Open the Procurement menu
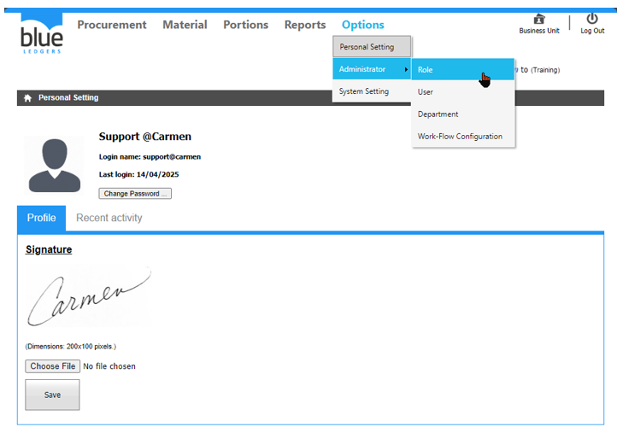Viewport: 617px width, 427px height. [x=112, y=25]
